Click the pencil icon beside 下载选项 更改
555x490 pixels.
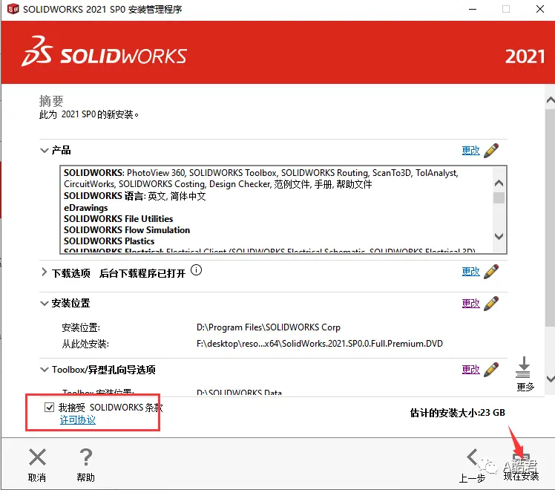click(x=491, y=272)
